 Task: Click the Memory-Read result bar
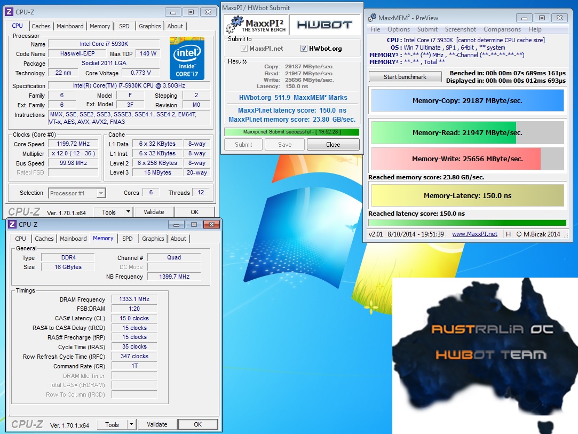(468, 132)
